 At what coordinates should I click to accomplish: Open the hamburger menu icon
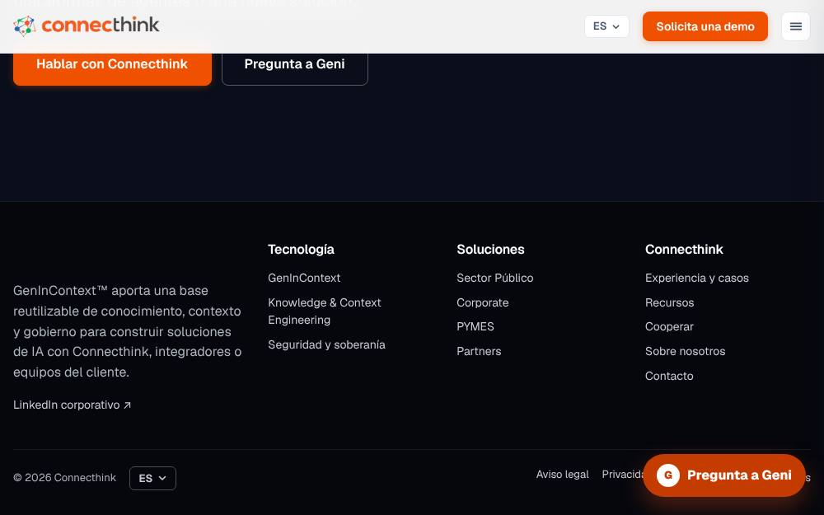[796, 26]
